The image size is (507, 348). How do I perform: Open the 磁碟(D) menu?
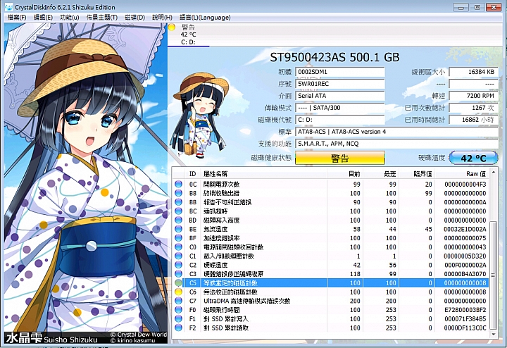pos(134,18)
